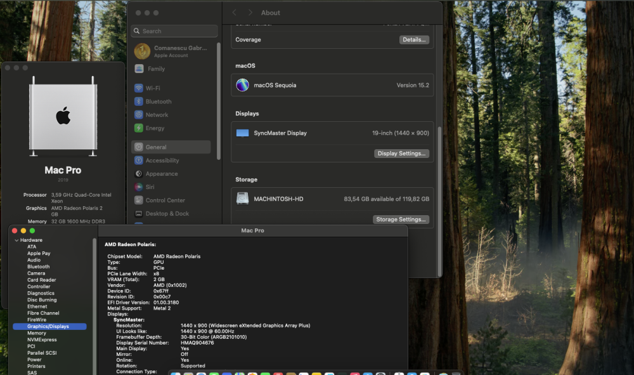634x375 pixels.
Task: Click '32 GB 1600 MHz DDR3' memory text
Action: pos(78,221)
